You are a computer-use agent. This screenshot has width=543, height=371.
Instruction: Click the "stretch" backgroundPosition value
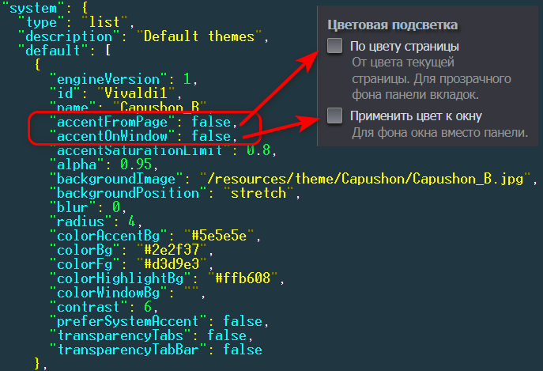(x=258, y=193)
